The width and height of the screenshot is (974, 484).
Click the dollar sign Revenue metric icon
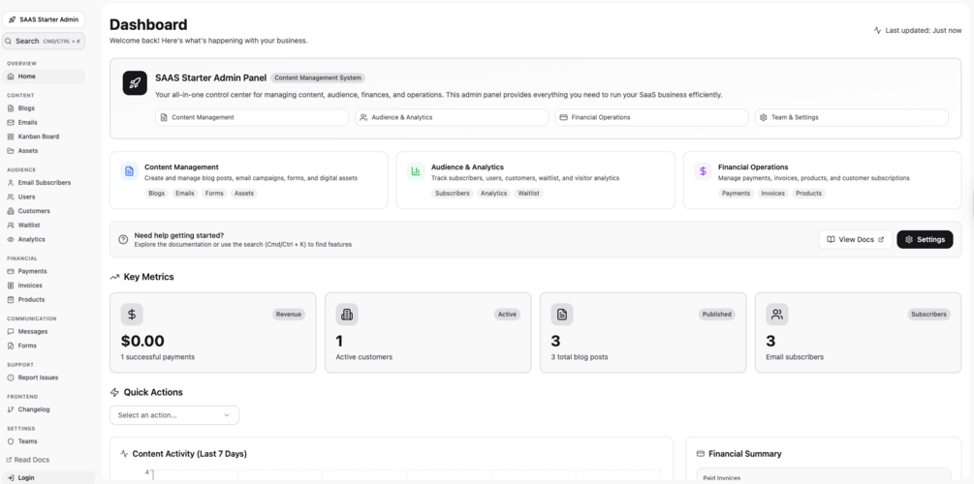click(132, 314)
